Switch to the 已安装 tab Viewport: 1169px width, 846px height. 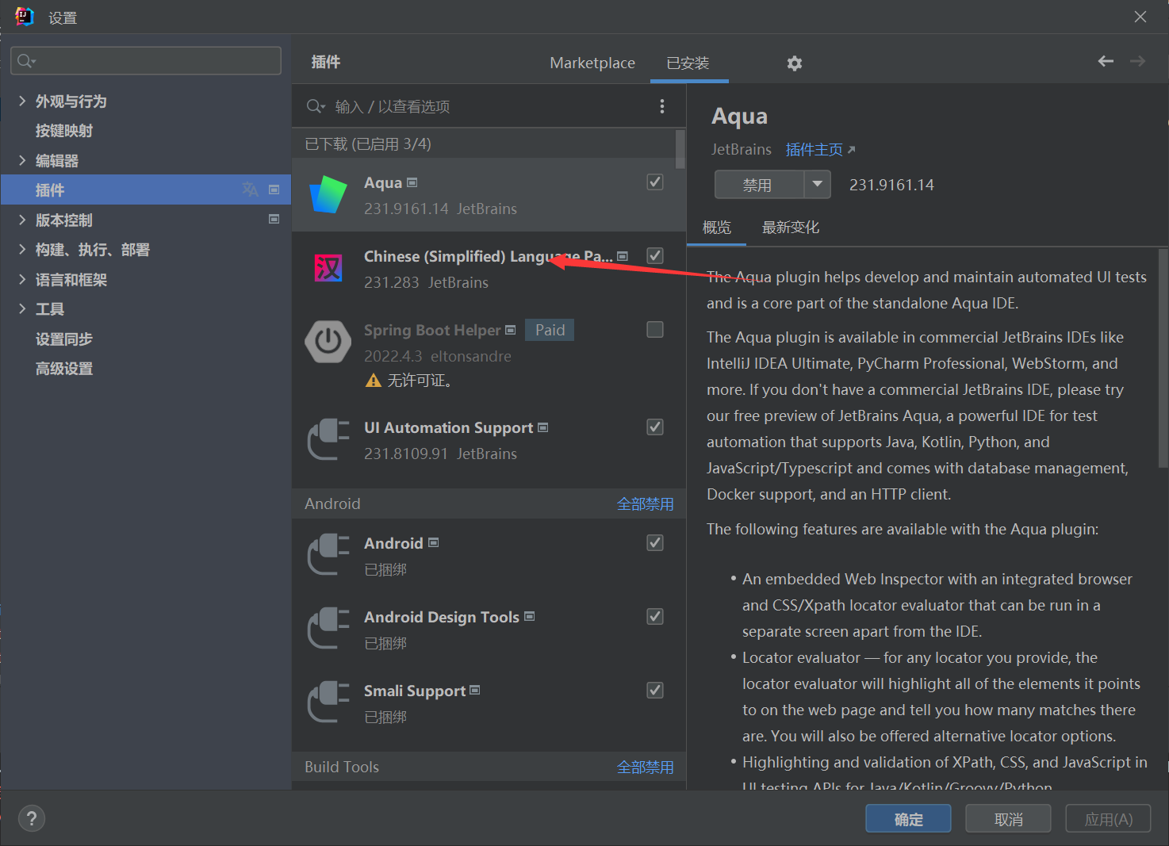coord(688,63)
